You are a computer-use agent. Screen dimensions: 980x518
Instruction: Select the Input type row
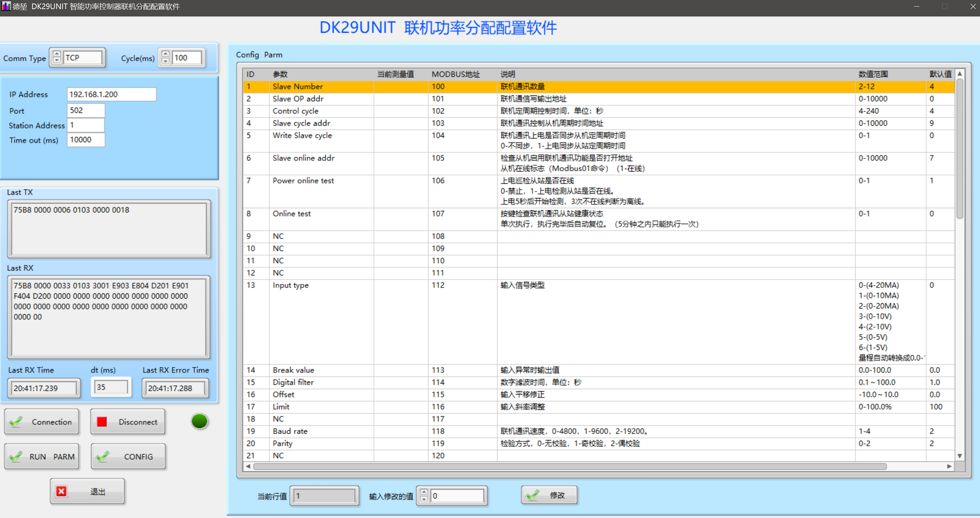(291, 285)
